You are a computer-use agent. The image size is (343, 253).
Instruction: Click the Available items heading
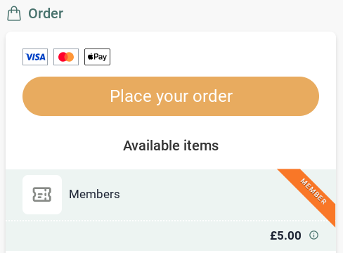click(171, 145)
